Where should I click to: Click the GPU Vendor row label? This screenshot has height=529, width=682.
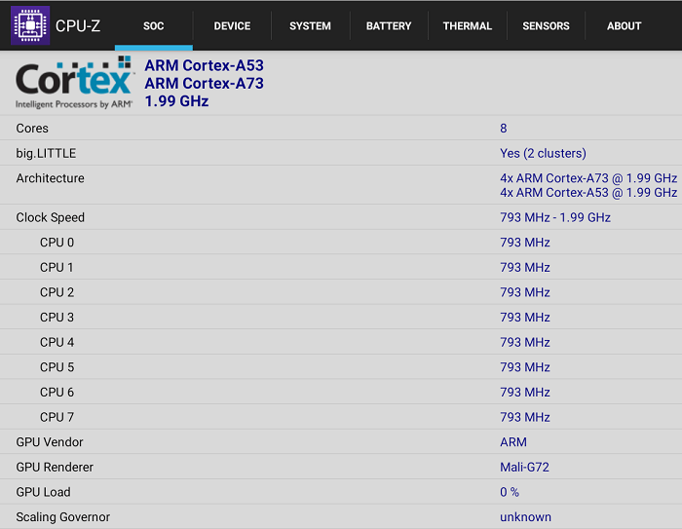50,442
